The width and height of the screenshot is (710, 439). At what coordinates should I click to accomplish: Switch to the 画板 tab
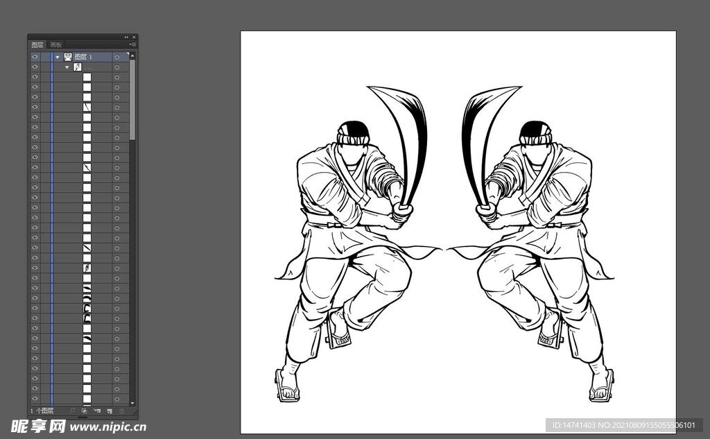pos(55,44)
